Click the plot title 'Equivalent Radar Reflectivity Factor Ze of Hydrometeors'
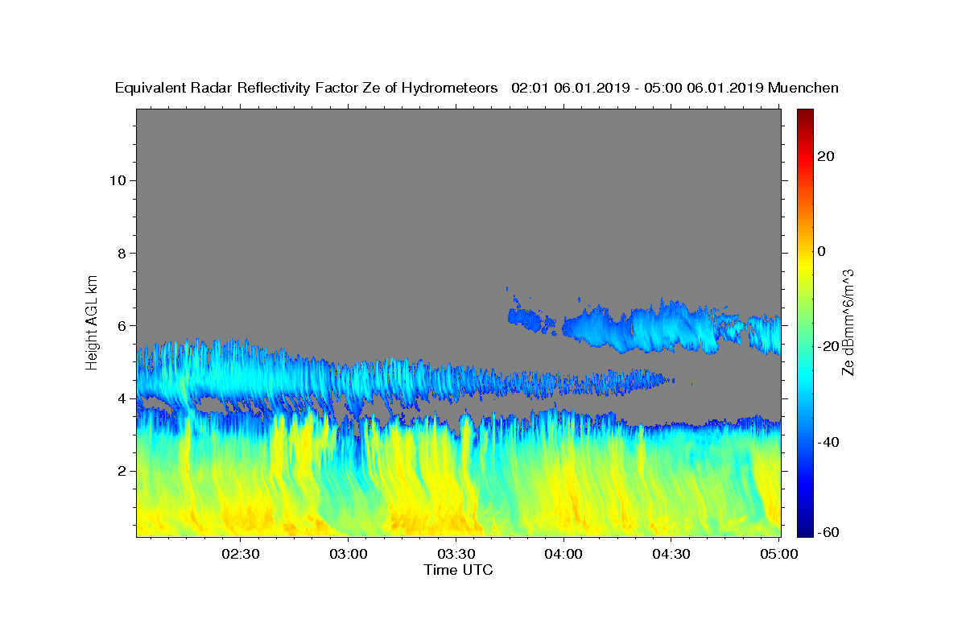This screenshot has height=644, width=966. point(307,89)
